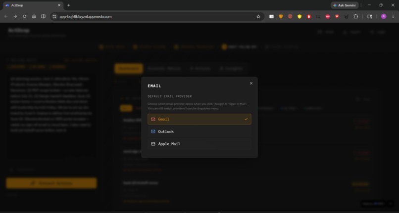Go back in browser history

point(6,16)
